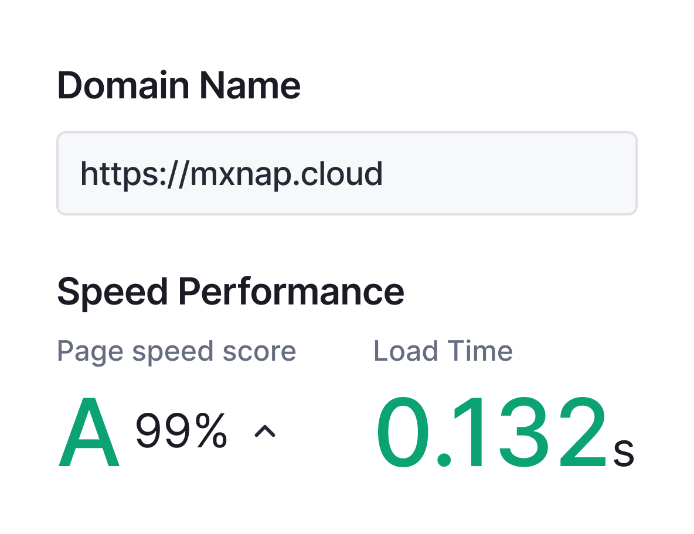The height and width of the screenshot is (534, 694).
Task: Click the upward chevron beside 99%
Action: coord(264,432)
